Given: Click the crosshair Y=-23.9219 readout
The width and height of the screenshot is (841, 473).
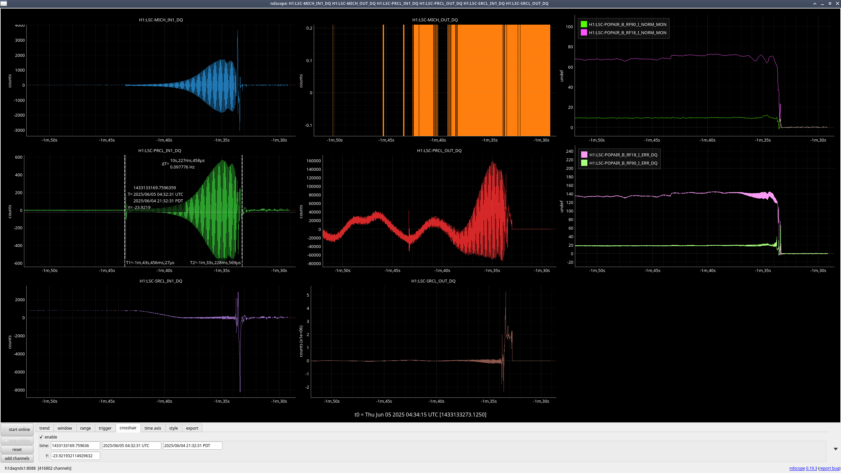Looking at the screenshot, I should (139, 207).
